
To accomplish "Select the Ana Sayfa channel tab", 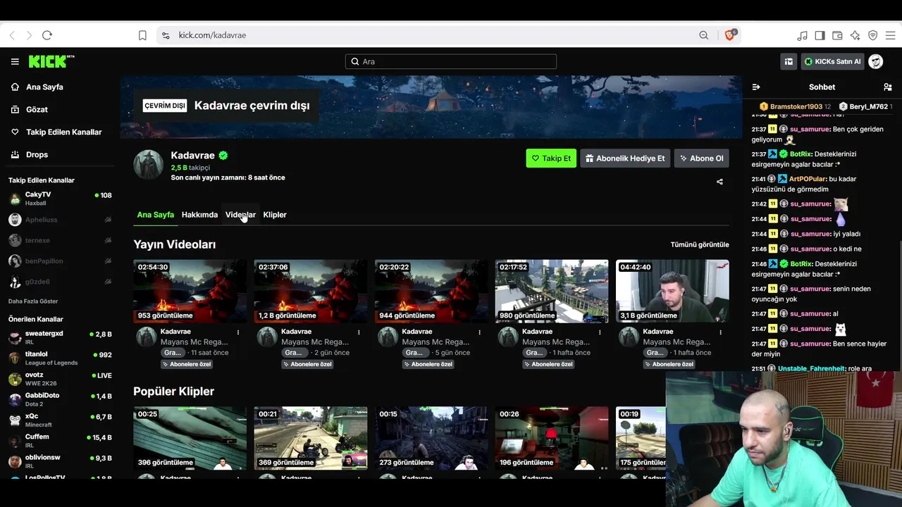I will [x=156, y=215].
